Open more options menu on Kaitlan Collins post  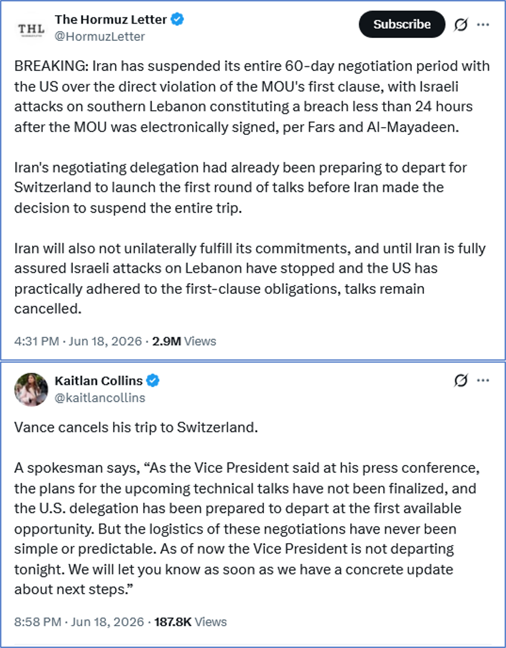483,380
